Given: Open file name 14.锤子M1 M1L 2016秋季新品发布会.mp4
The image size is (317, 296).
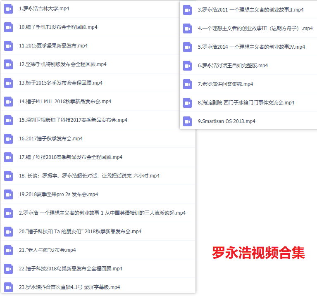Looking at the screenshot, I should coord(65,102).
